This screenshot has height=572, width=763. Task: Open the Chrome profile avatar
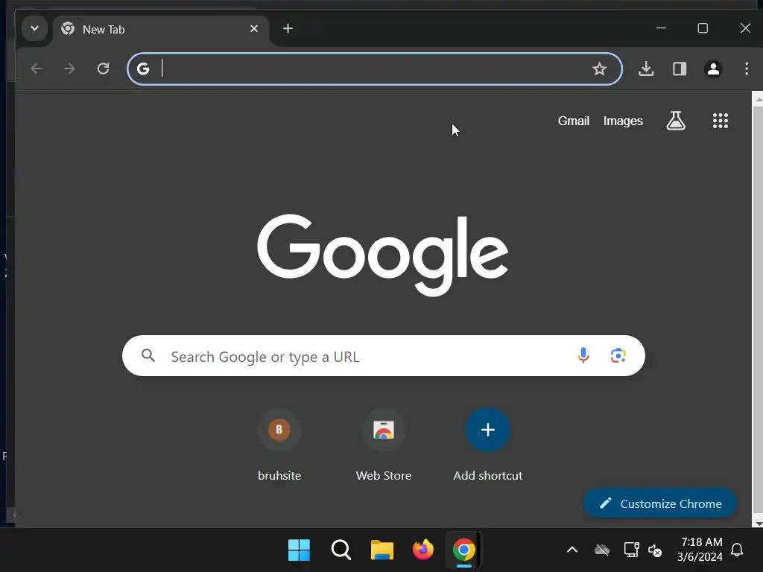713,69
